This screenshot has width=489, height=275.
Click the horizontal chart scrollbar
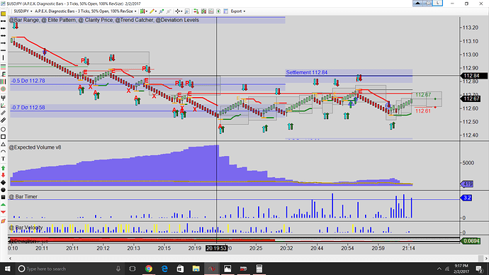247,258
